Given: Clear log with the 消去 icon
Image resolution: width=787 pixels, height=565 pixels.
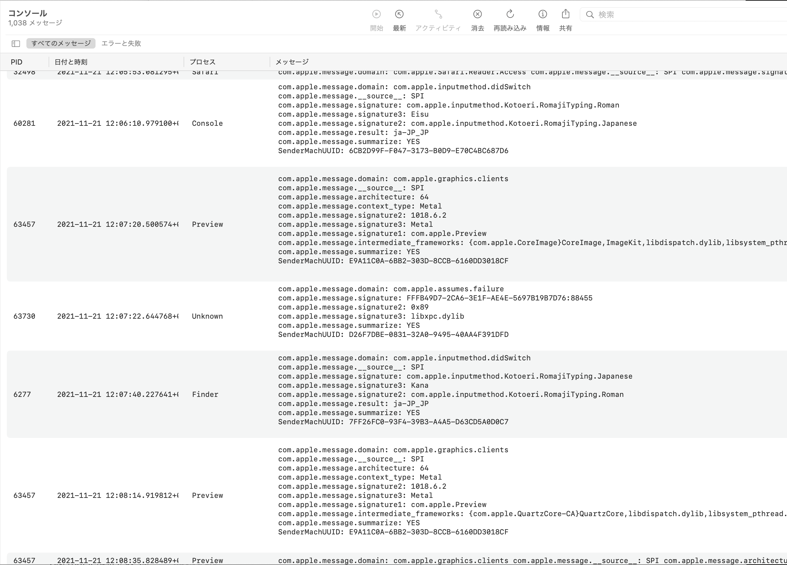Looking at the screenshot, I should [x=477, y=14].
